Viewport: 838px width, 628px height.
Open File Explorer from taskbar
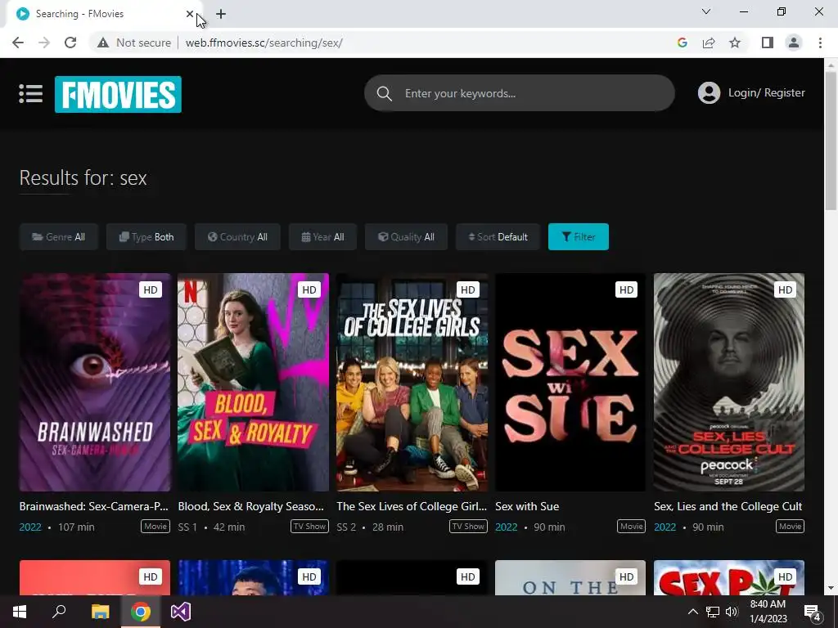100,612
